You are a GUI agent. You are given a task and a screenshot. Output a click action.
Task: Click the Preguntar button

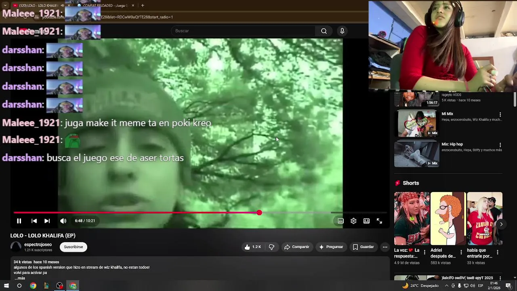coord(331,247)
